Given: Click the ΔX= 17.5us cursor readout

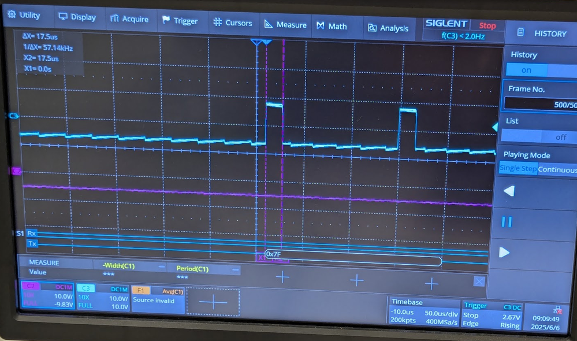Looking at the screenshot, I should pyautogui.click(x=39, y=36).
